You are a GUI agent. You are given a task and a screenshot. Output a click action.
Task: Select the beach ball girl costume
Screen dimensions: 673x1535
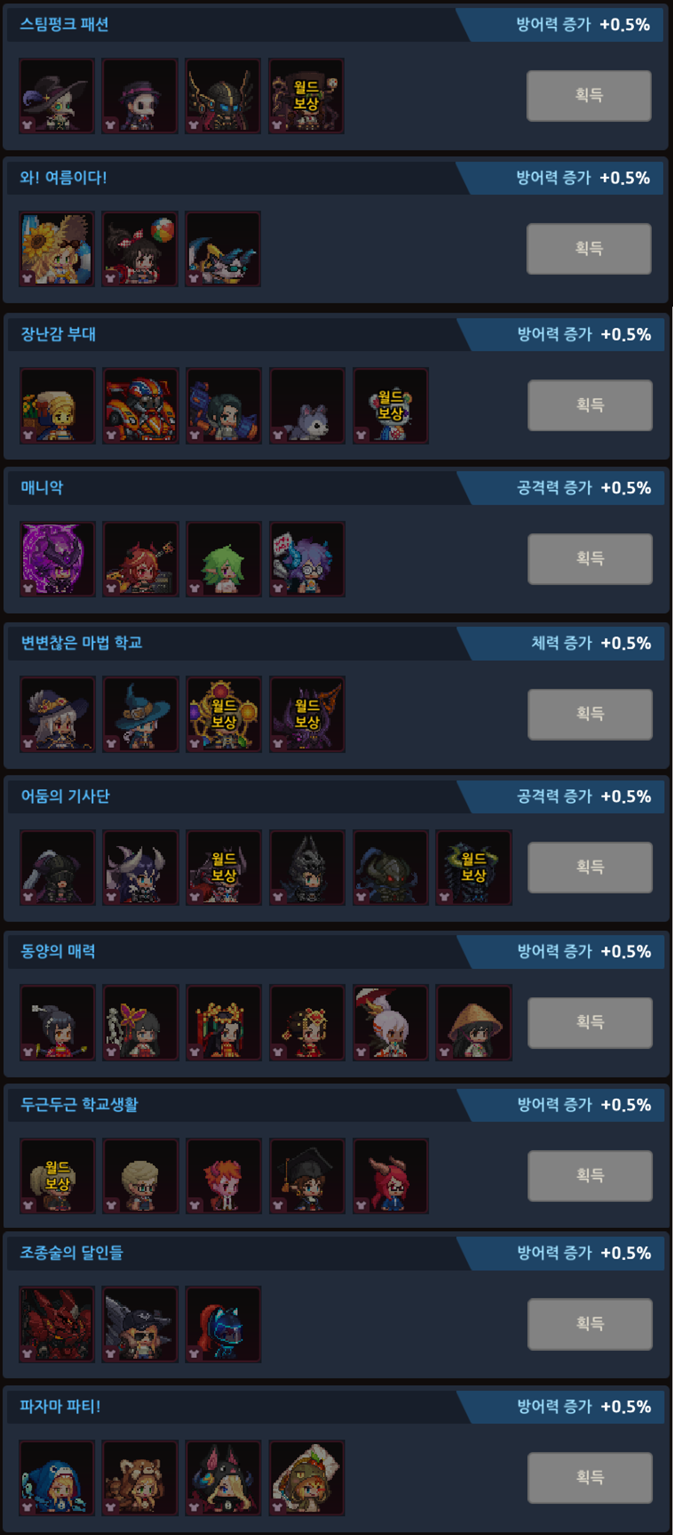(x=140, y=249)
